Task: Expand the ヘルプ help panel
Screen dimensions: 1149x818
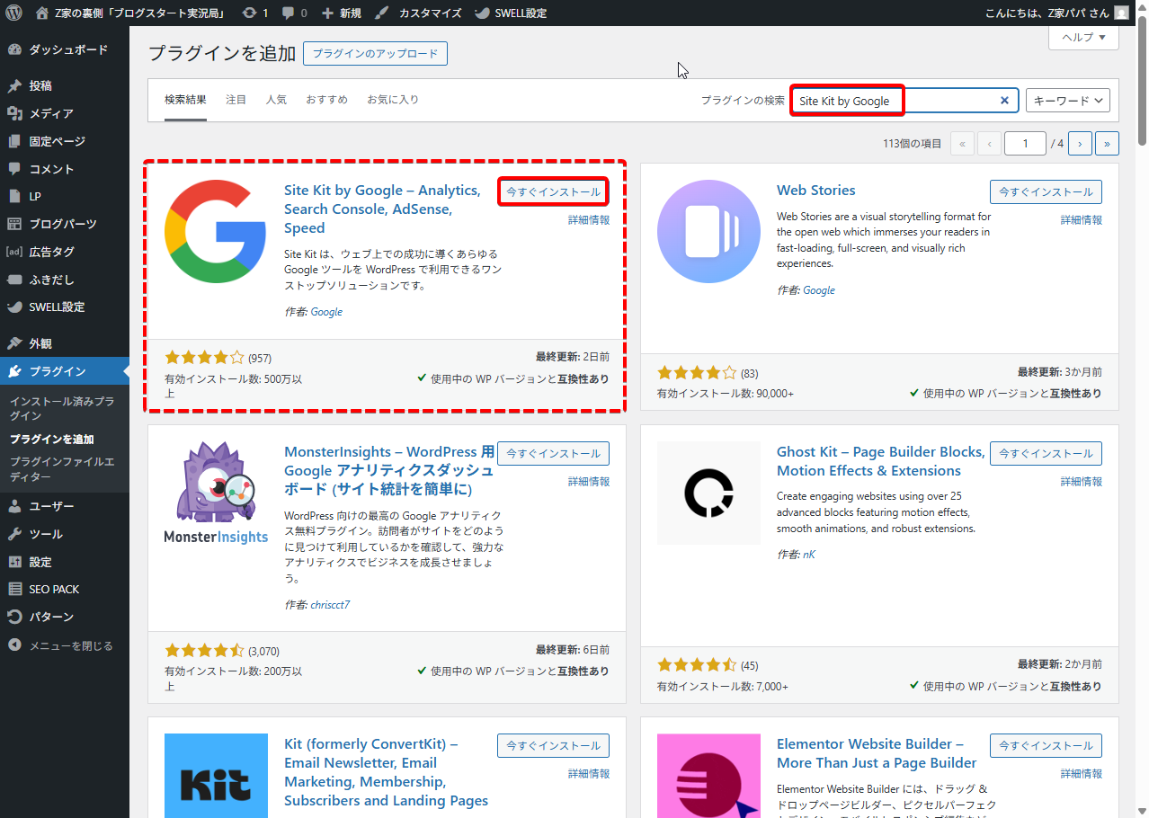Action: point(1083,38)
